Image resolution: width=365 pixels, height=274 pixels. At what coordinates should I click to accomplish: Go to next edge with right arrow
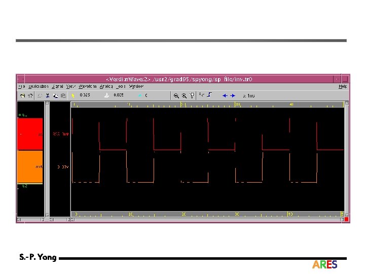233,95
